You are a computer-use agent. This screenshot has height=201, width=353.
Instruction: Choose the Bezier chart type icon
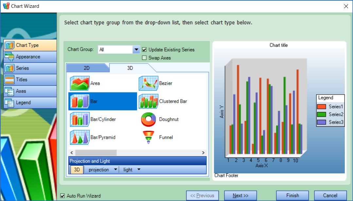pos(148,83)
